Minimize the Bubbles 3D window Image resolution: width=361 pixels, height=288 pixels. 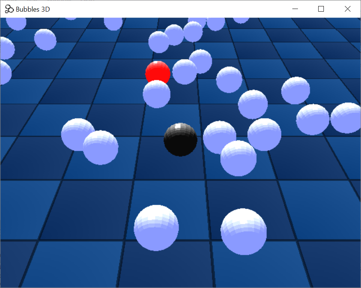click(x=295, y=9)
